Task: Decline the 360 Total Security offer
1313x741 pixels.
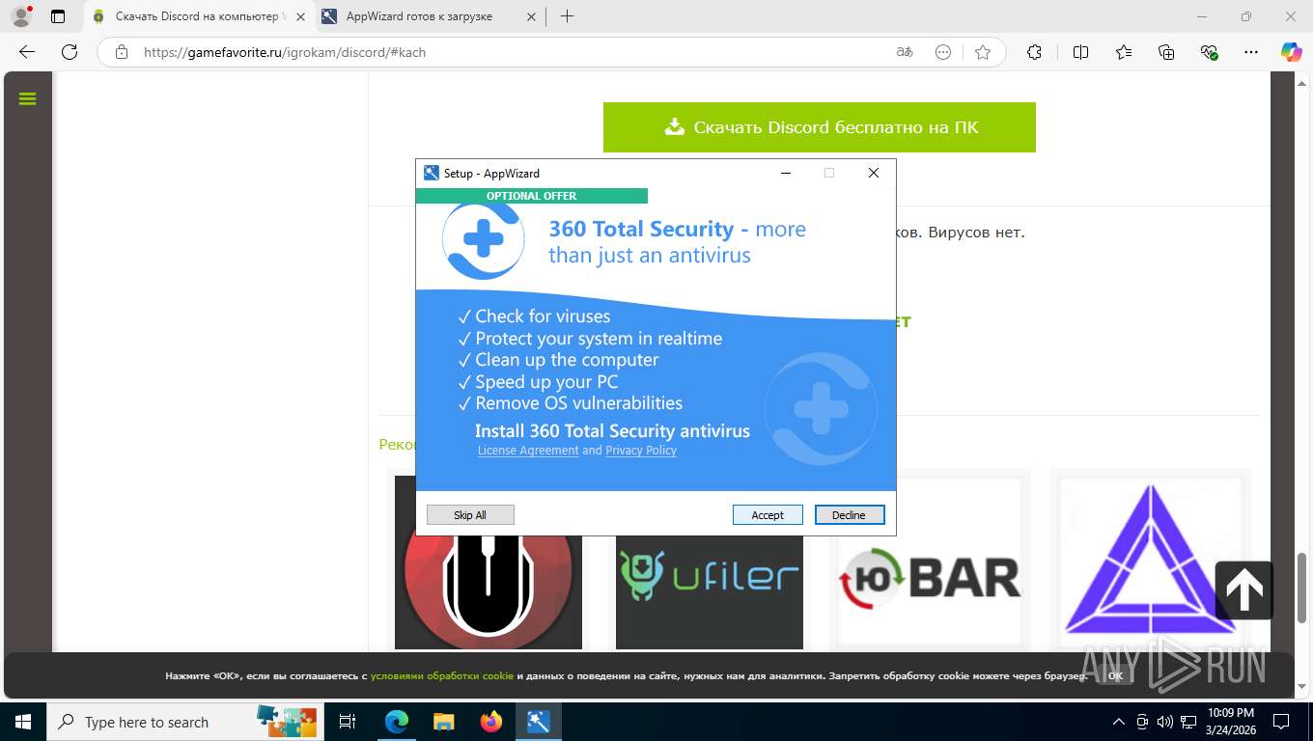Action: 849,515
